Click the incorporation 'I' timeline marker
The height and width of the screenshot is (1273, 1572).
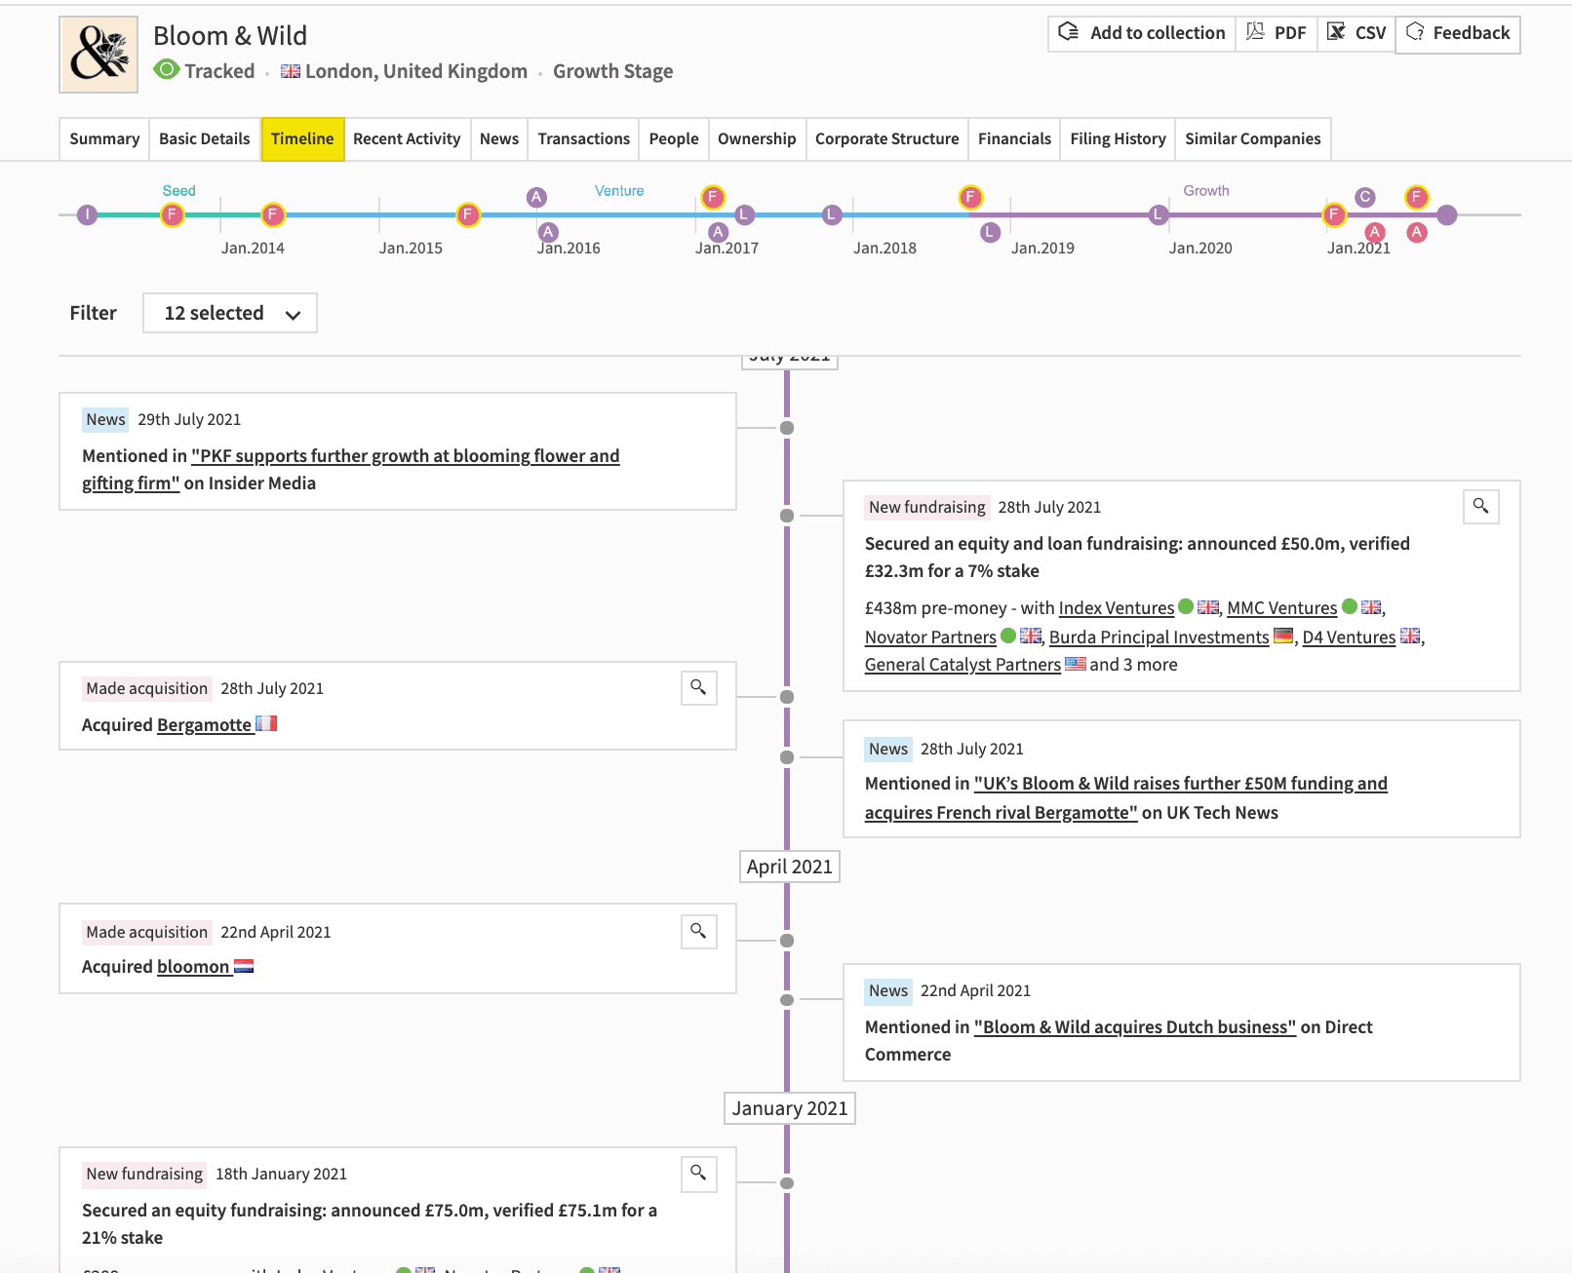pos(88,214)
